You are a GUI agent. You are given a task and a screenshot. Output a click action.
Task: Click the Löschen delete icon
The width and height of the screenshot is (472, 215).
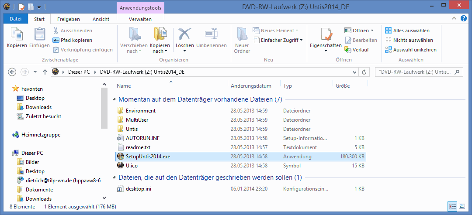click(x=184, y=35)
